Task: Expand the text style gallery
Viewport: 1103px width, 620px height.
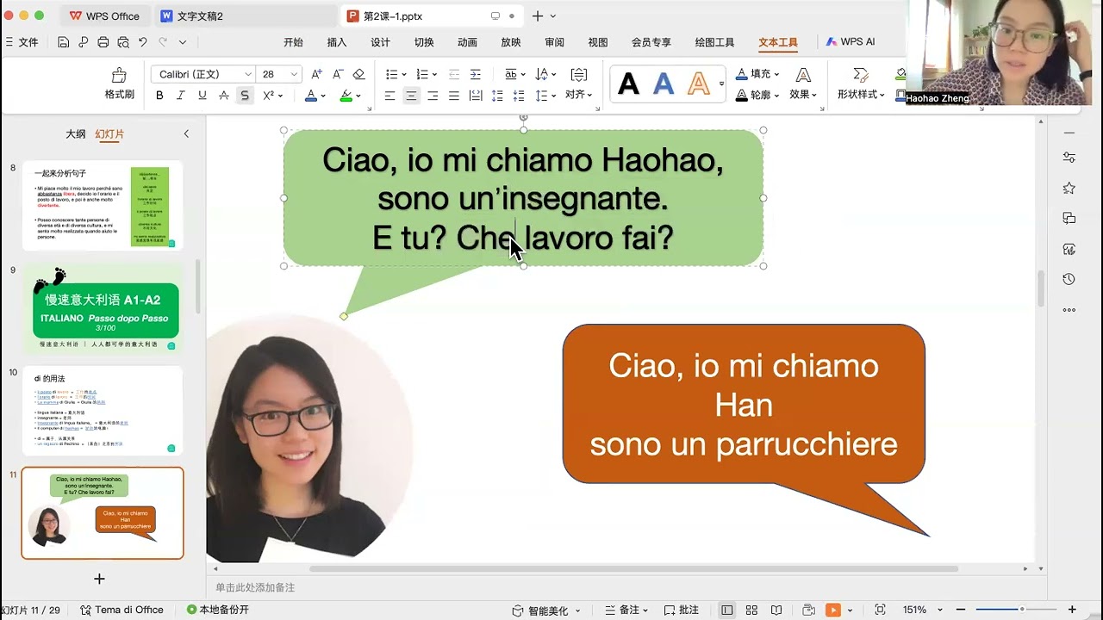Action: (x=721, y=84)
